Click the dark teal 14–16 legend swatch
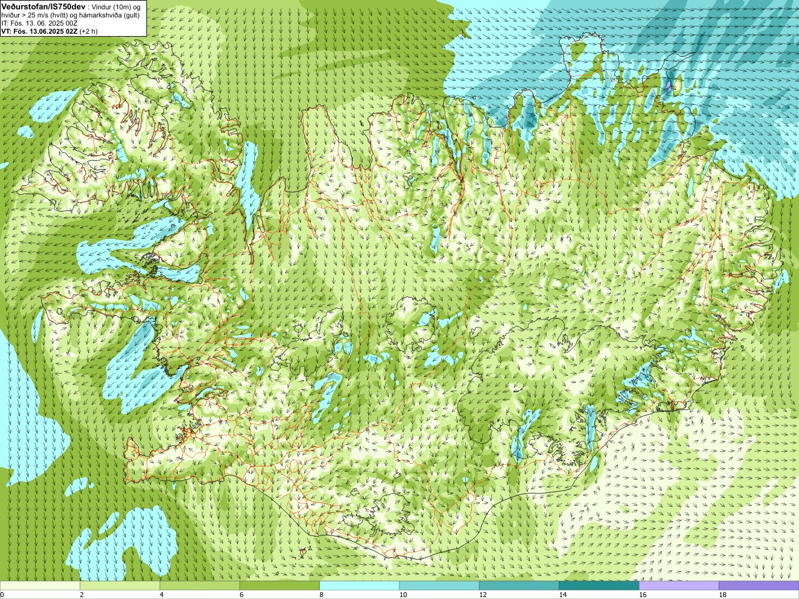The image size is (799, 599). coord(599,586)
